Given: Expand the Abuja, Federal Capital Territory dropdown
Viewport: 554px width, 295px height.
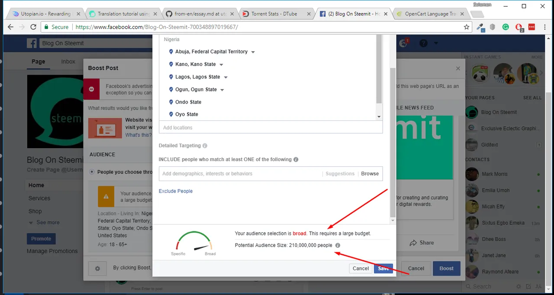Looking at the screenshot, I should [x=253, y=52].
